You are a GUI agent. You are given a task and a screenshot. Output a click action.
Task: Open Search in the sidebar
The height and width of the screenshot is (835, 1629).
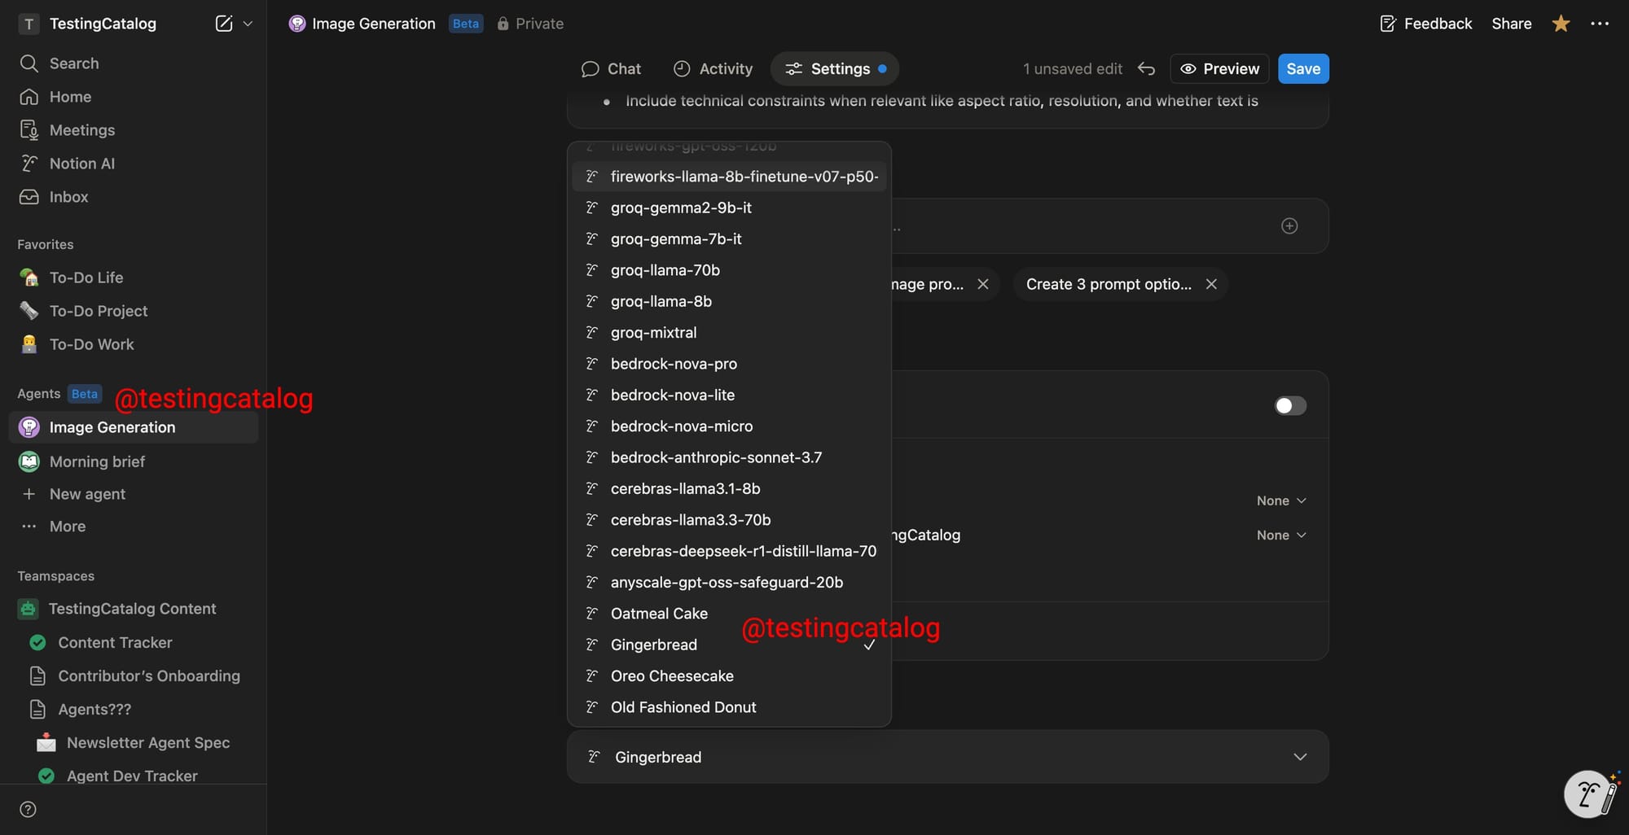click(73, 63)
